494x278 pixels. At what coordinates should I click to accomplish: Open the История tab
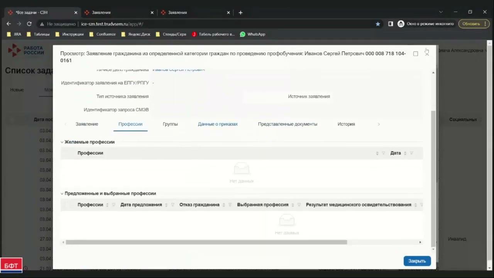[346, 124]
